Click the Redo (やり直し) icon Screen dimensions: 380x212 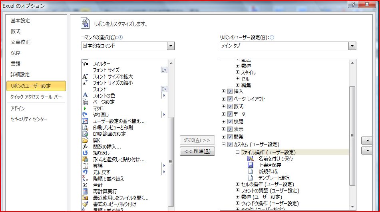pyautogui.click(x=85, y=115)
